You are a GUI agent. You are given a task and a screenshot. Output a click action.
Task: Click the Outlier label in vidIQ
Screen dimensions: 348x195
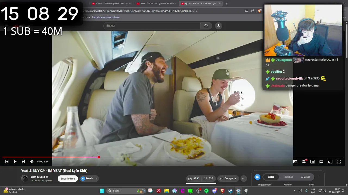pos(288,185)
